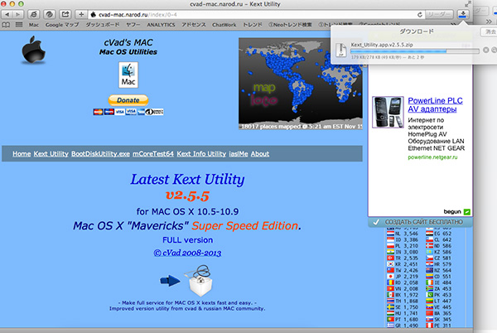Click the NL 3,546 flag counter row

point(403,234)
